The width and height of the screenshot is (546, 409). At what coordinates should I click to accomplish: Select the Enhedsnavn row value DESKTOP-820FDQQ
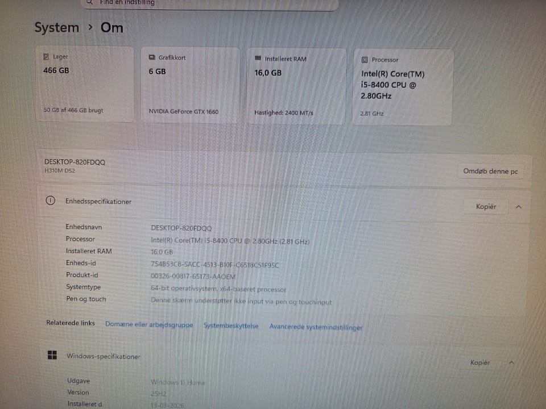181,228
